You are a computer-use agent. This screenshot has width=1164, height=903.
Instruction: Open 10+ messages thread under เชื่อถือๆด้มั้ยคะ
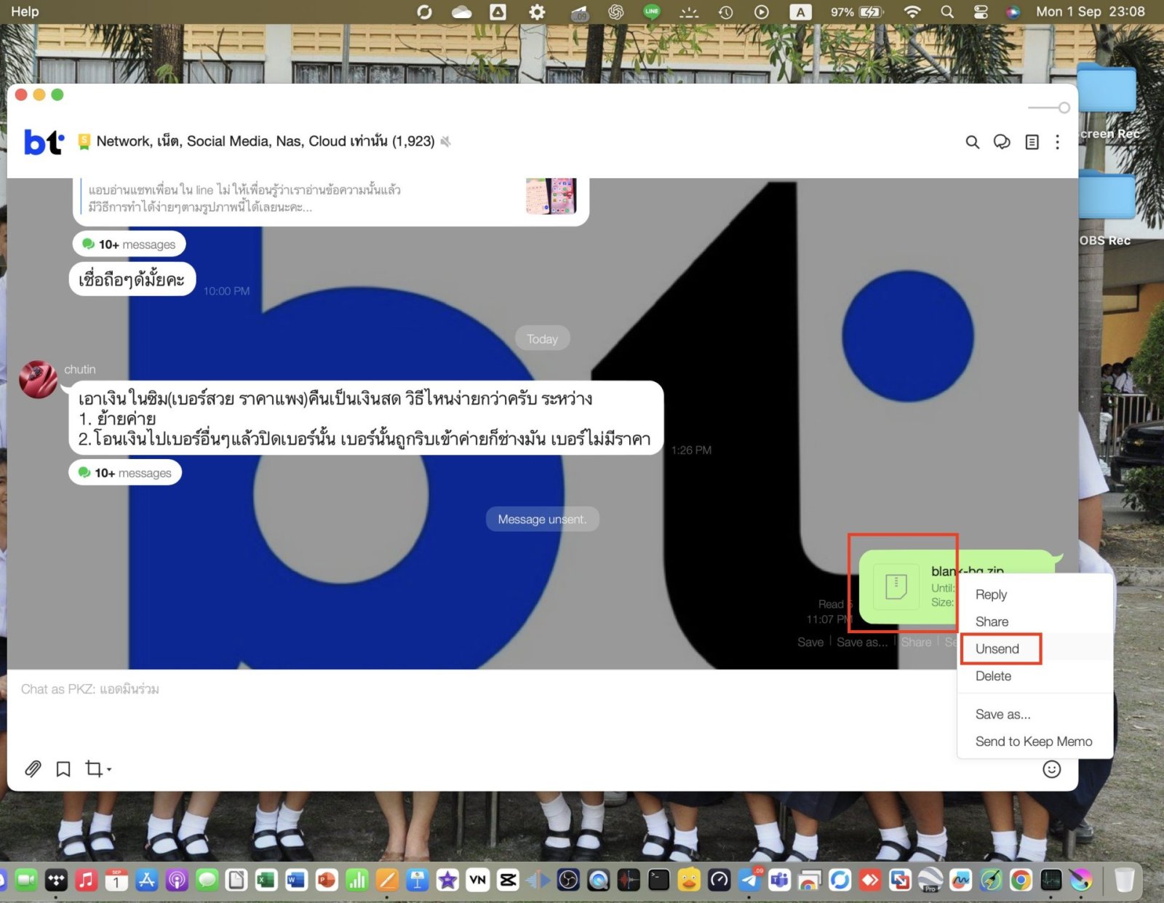pos(129,244)
